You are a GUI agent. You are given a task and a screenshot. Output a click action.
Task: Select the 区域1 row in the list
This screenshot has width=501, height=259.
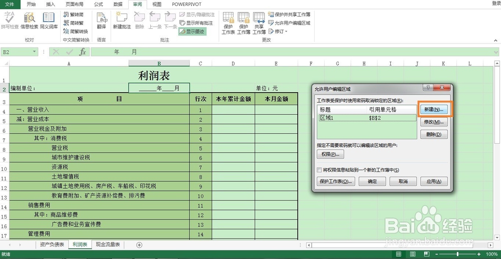[x=367, y=118]
